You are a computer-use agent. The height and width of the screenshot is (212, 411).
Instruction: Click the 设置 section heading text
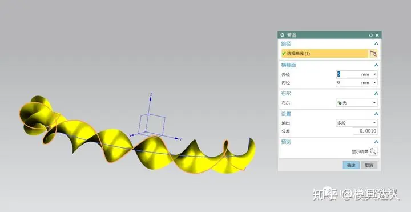(286, 114)
